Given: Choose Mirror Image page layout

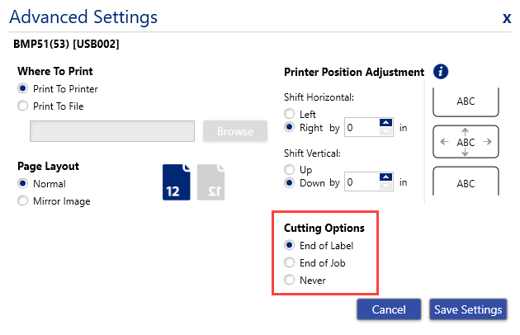Looking at the screenshot, I should [22, 201].
